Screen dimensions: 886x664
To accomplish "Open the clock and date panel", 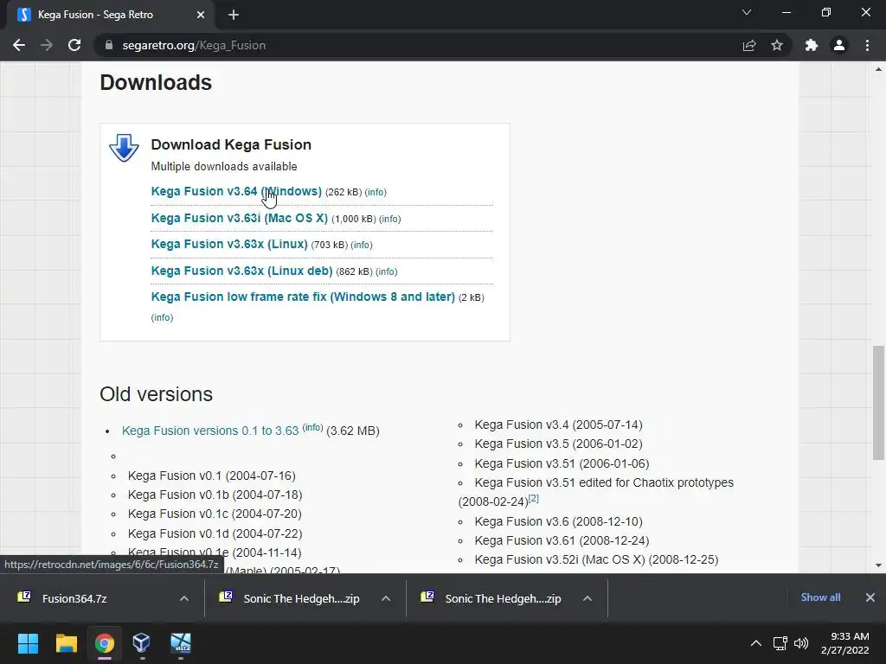I will click(845, 643).
